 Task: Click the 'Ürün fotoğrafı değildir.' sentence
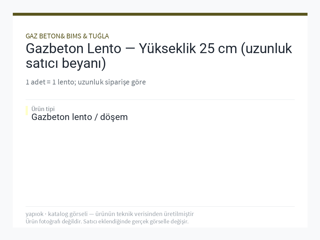point(54,221)
